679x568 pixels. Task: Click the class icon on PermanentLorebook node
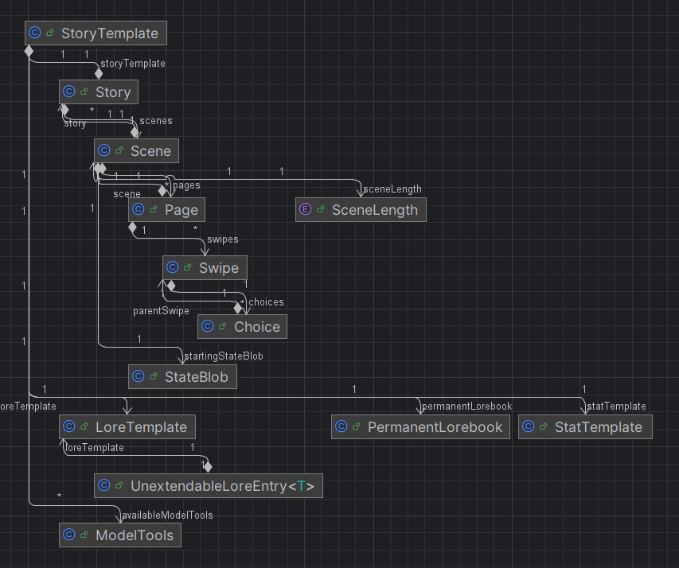341,427
